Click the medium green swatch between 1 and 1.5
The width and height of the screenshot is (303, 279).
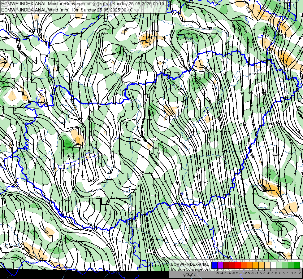click(291, 265)
